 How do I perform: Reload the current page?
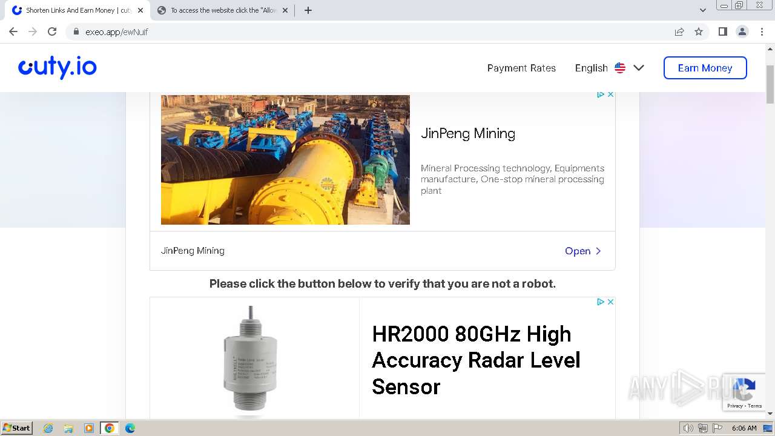point(52,31)
